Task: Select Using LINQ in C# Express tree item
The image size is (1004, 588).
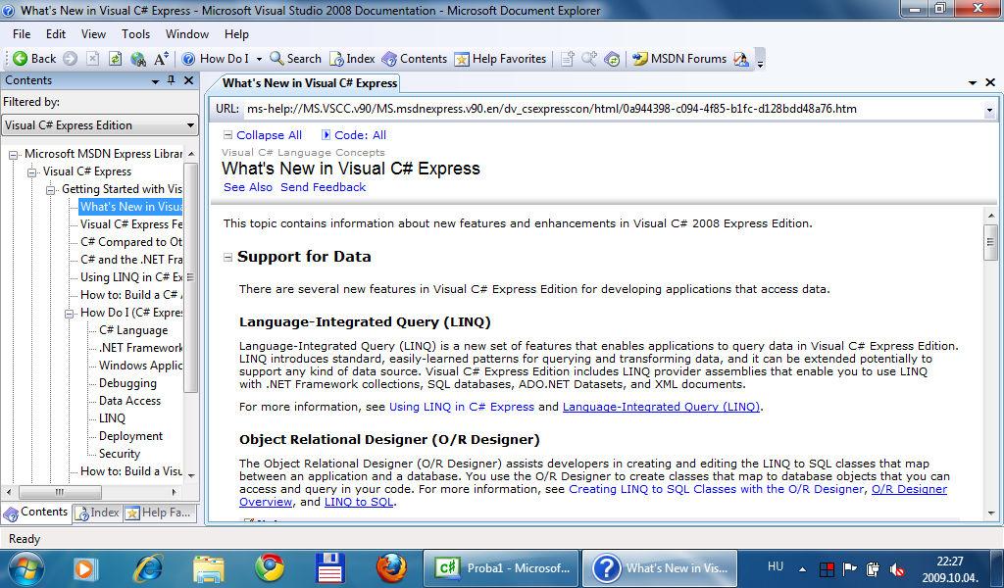Action: tap(130, 277)
